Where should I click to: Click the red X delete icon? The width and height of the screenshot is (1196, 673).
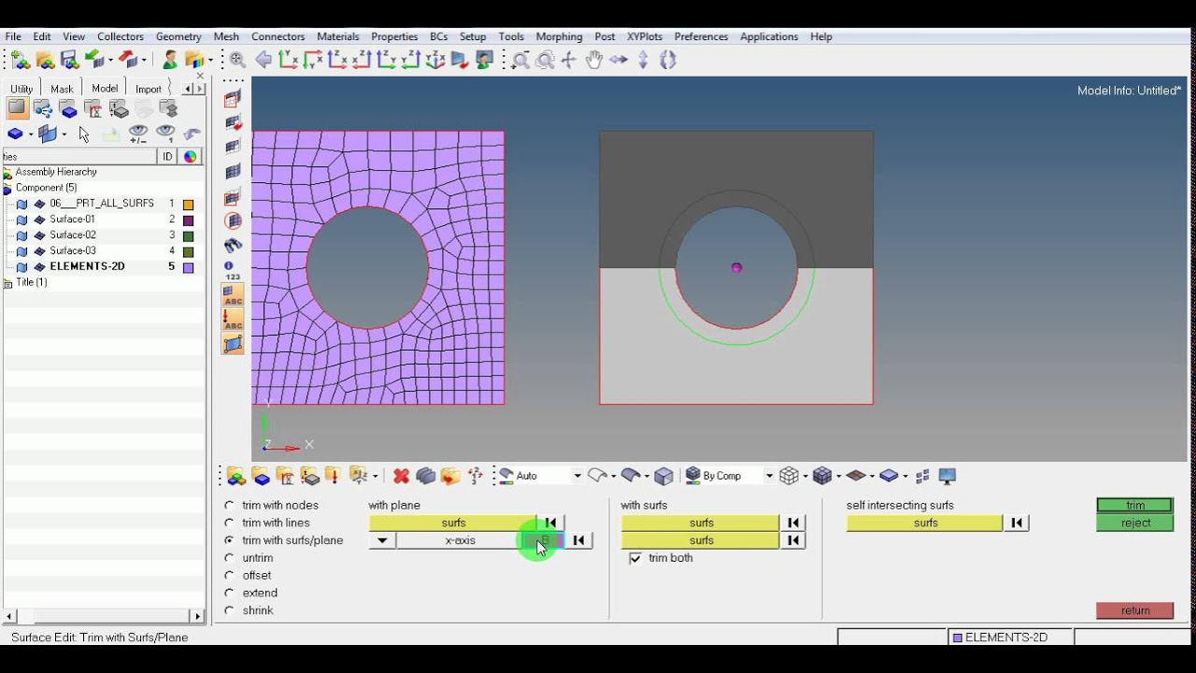tap(401, 476)
